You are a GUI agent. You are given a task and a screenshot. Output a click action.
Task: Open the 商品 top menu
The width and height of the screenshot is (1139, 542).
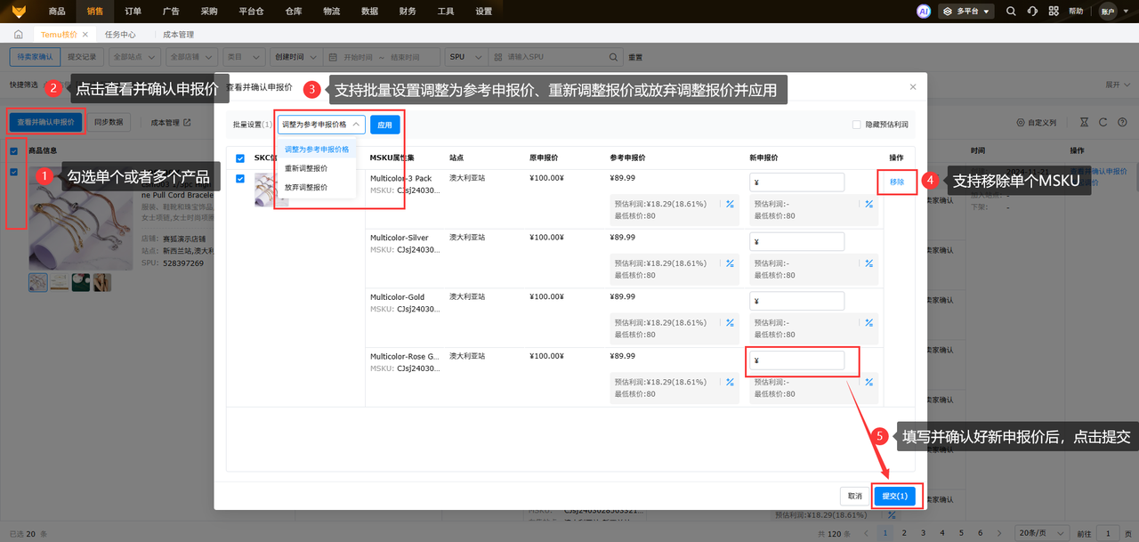57,12
